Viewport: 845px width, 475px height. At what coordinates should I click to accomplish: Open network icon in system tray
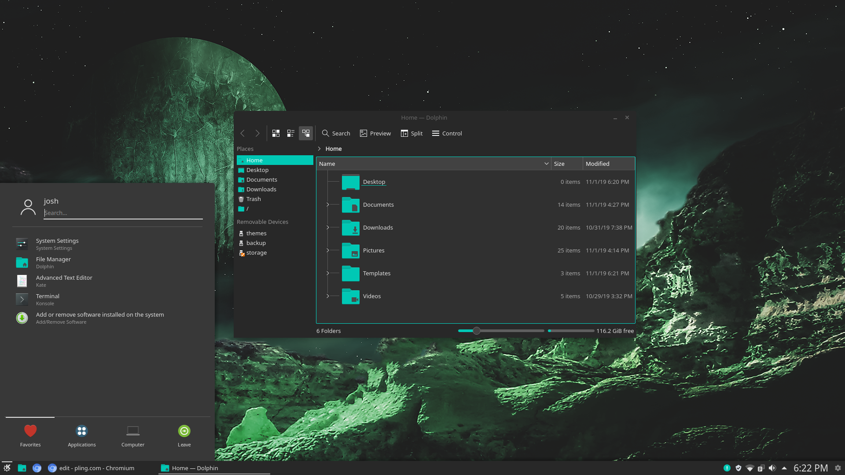tap(750, 468)
